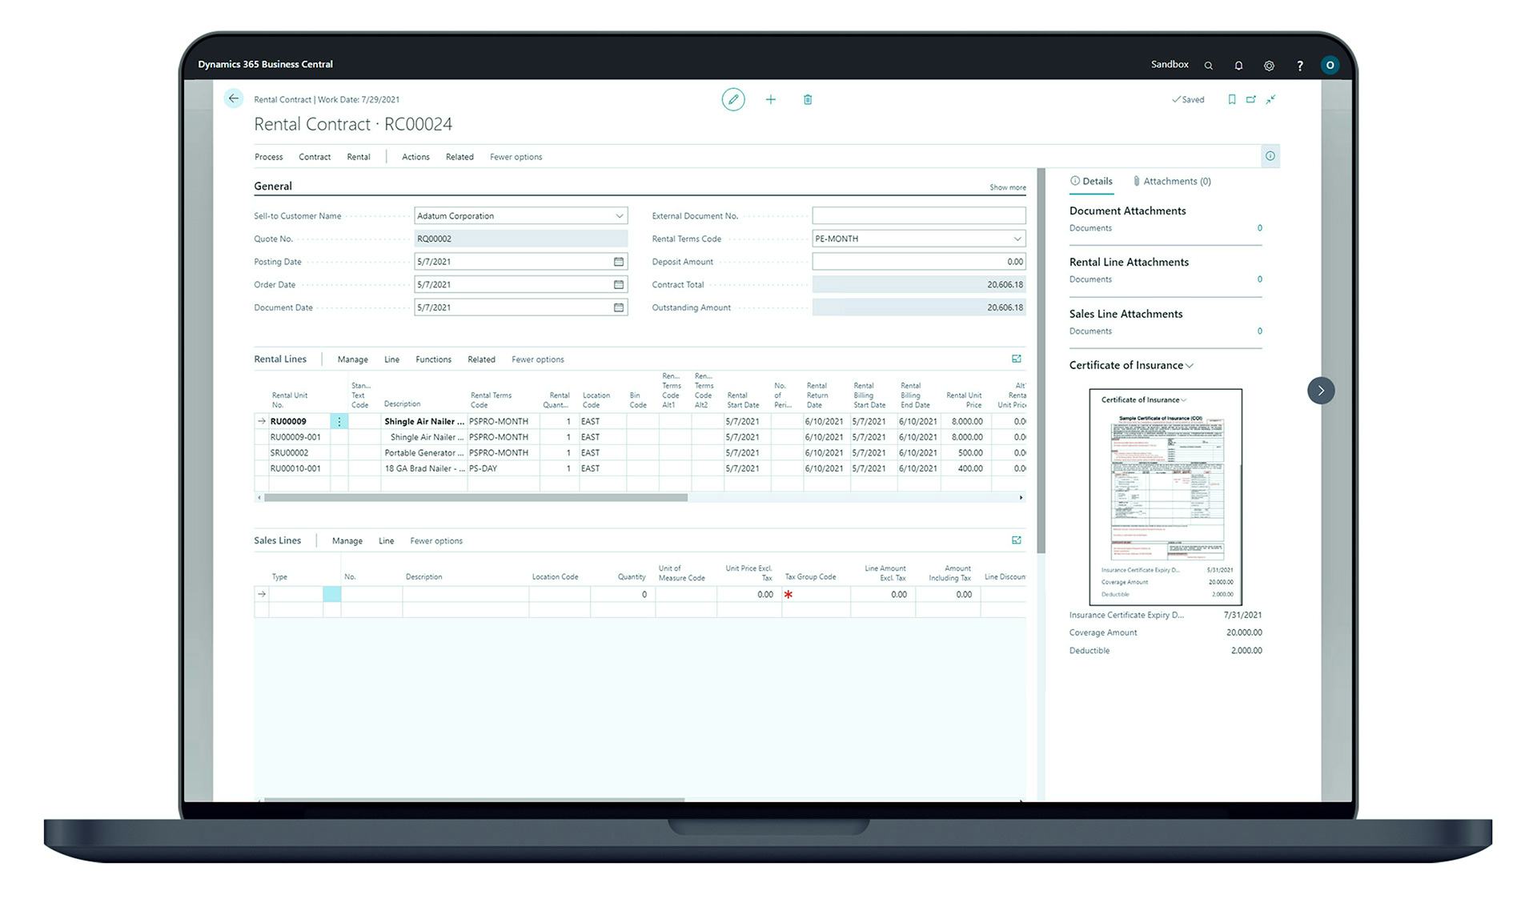Open the Actions menu
The height and width of the screenshot is (923, 1537).
click(x=415, y=157)
